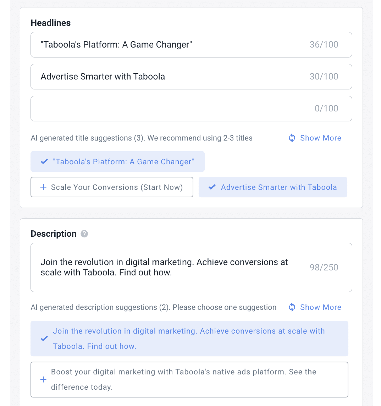The width and height of the screenshot is (381, 406).
Task: Open Show More headline suggestions
Action: 321,138
